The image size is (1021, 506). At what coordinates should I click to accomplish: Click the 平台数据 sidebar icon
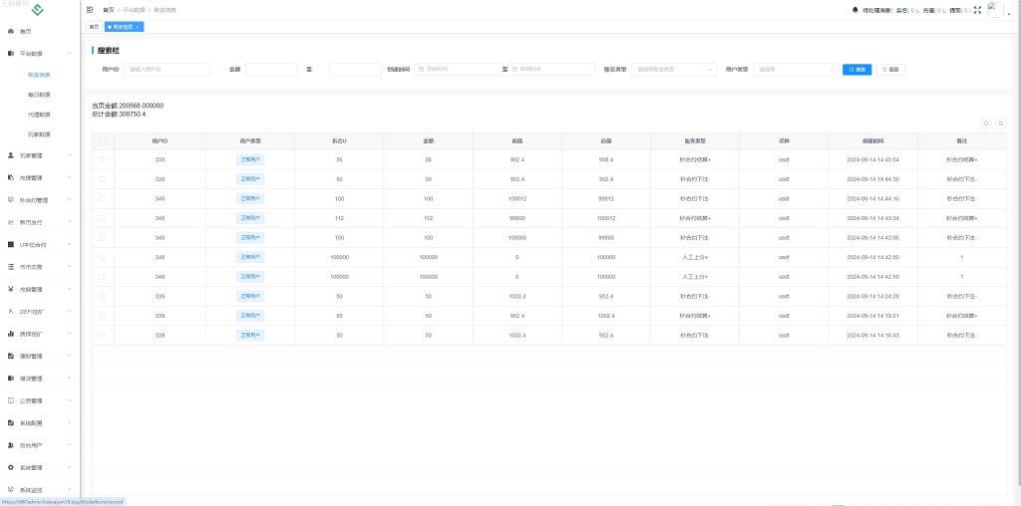10,54
